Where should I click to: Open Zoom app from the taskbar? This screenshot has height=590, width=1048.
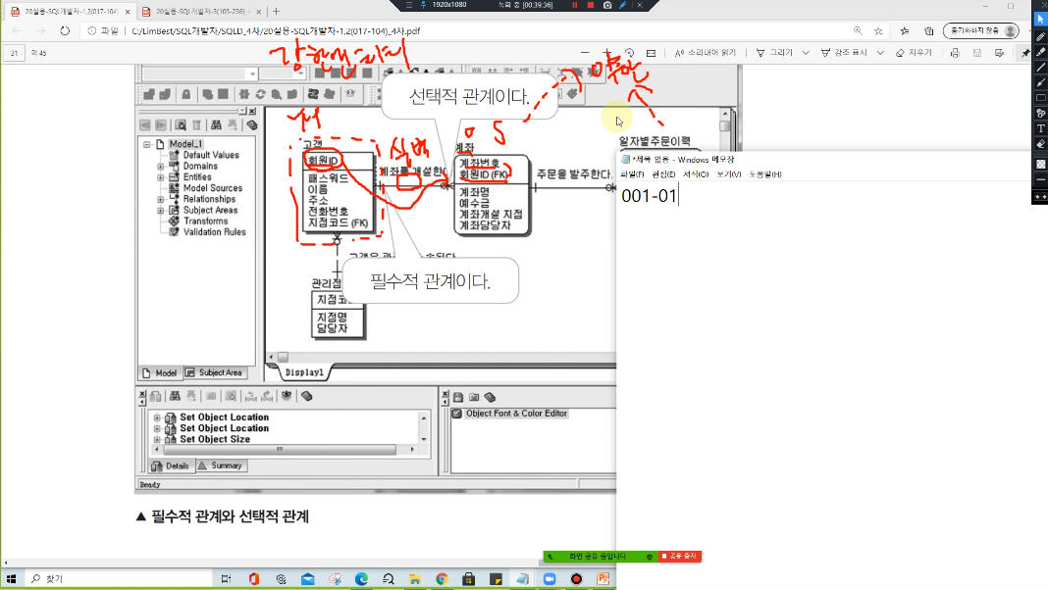click(549, 579)
